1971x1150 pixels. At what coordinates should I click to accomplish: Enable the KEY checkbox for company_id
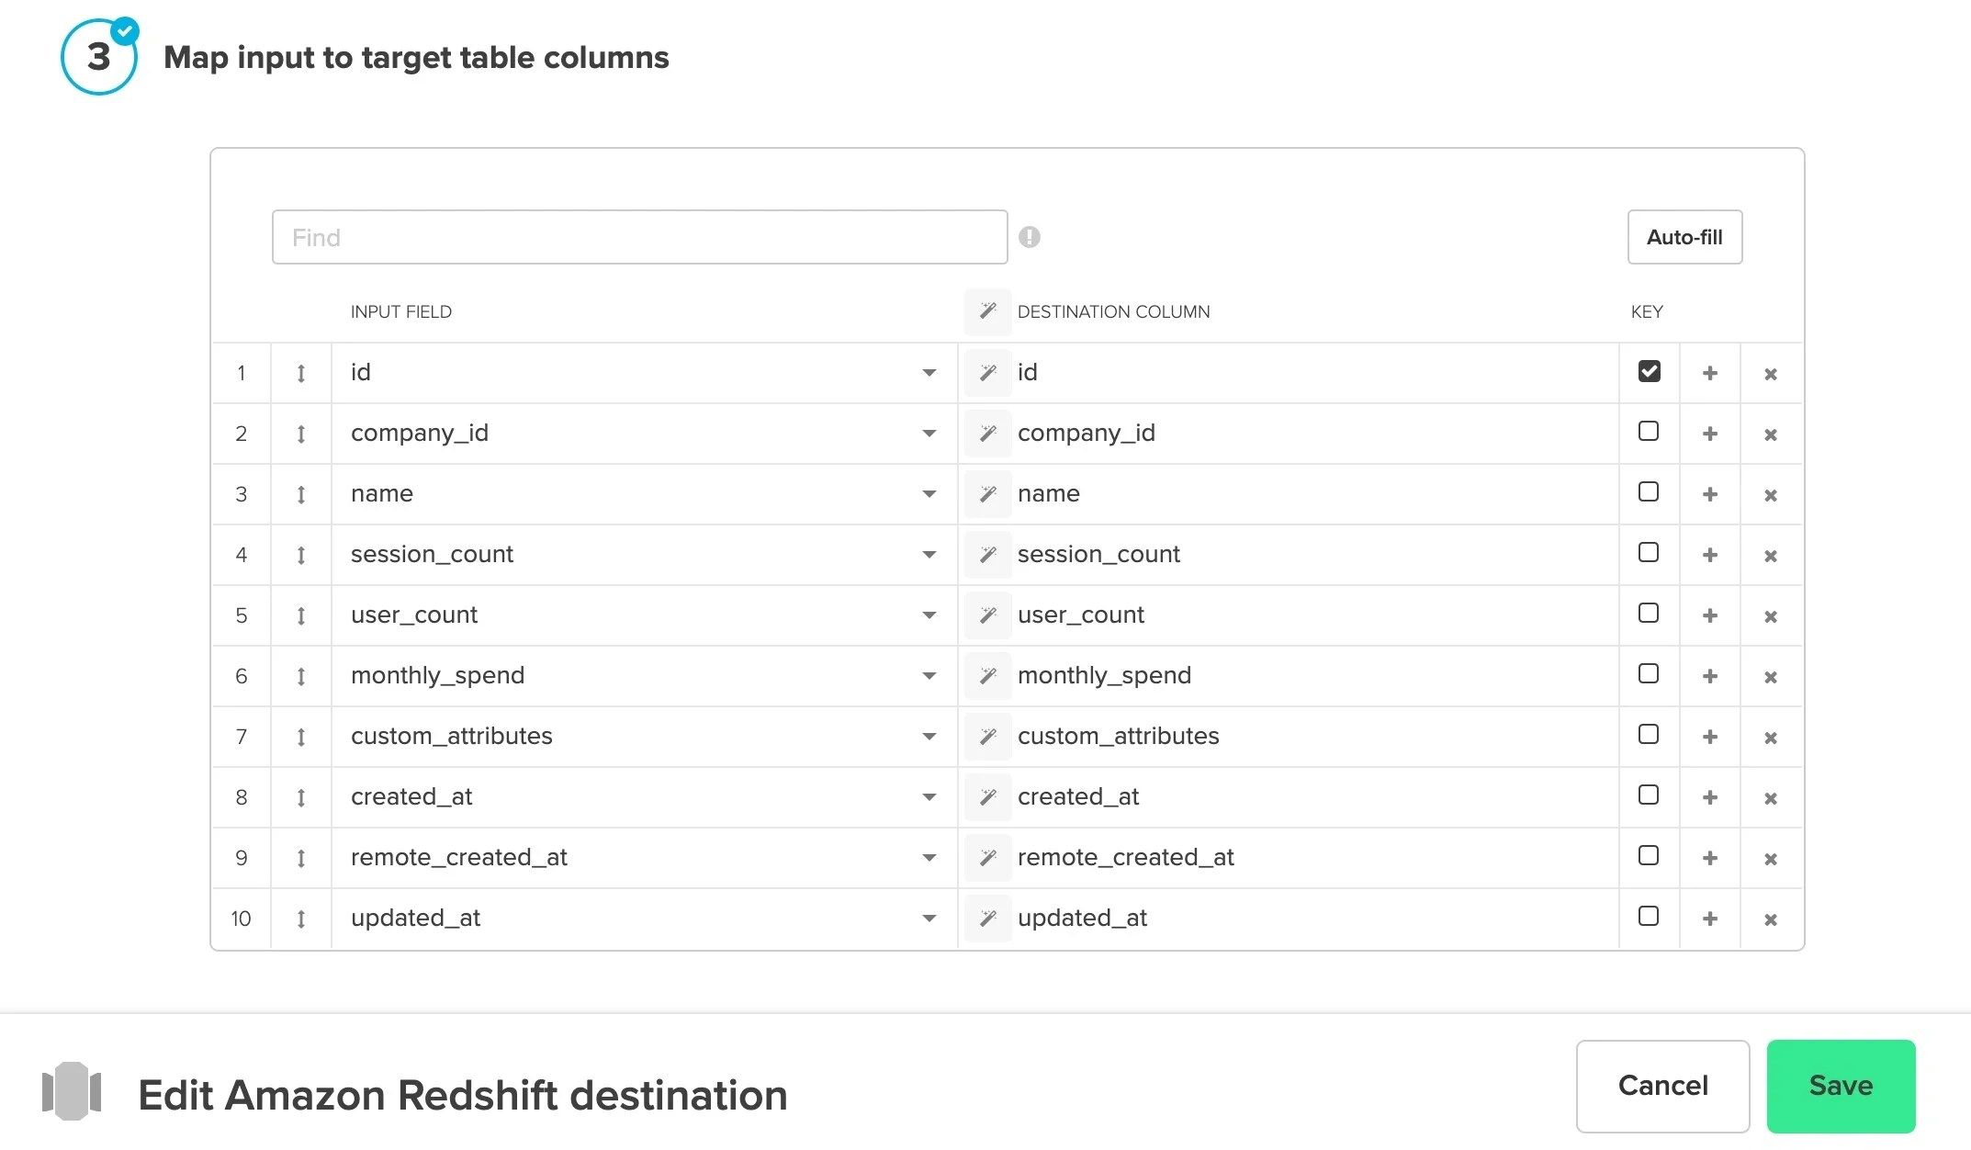click(x=1649, y=431)
